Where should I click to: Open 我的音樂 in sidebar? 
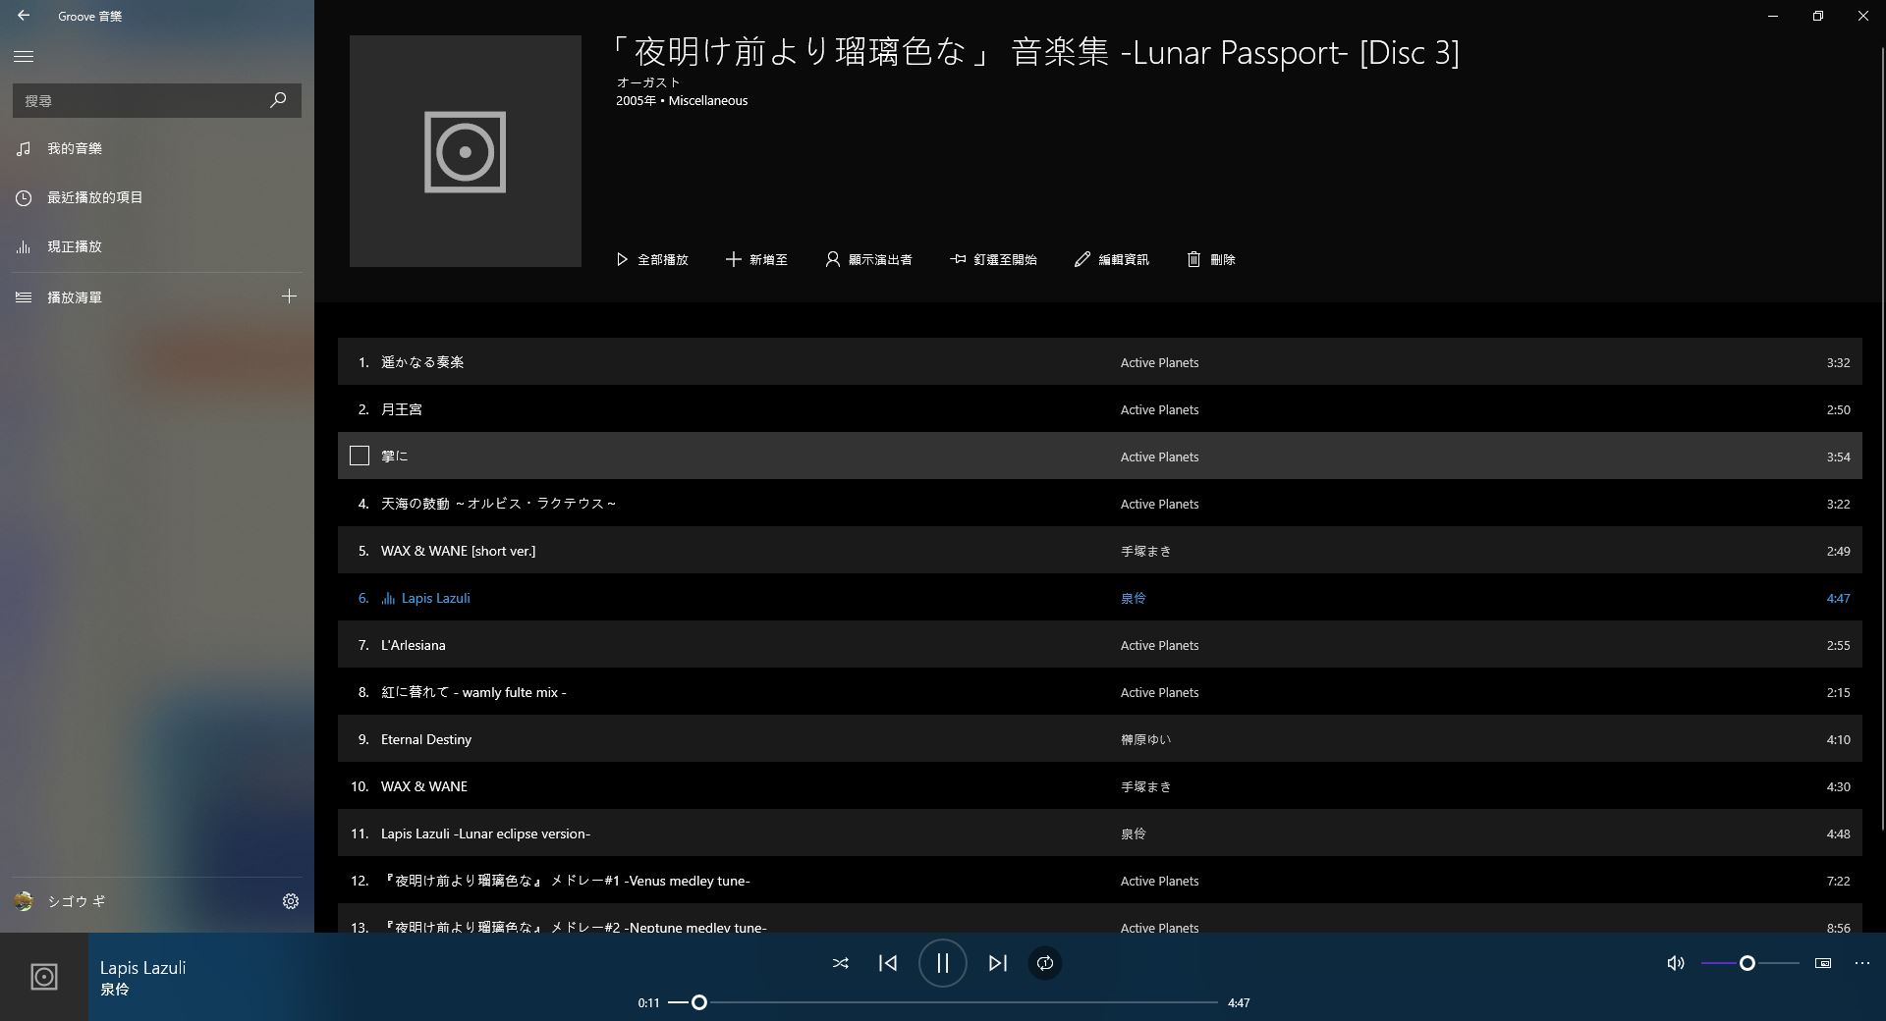157,148
